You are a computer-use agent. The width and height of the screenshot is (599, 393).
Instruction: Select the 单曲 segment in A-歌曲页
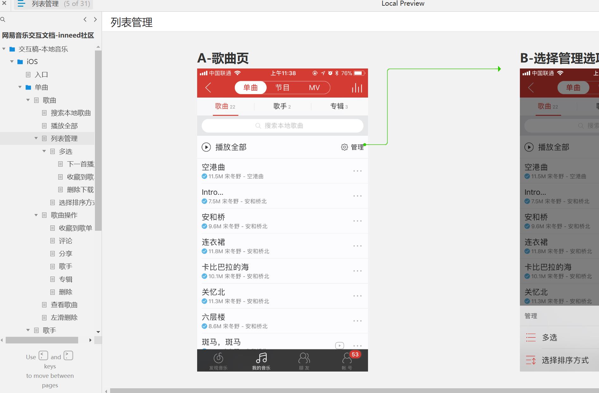click(250, 87)
